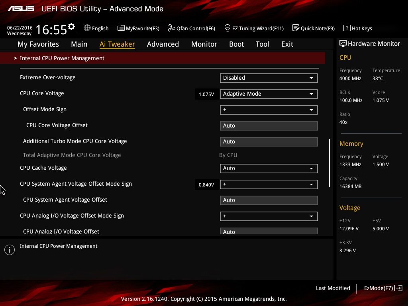Go to Advanced tab

pos(163,44)
